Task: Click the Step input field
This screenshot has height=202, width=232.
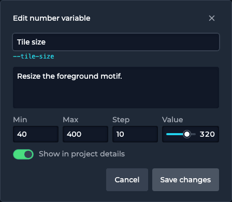Action: point(135,134)
